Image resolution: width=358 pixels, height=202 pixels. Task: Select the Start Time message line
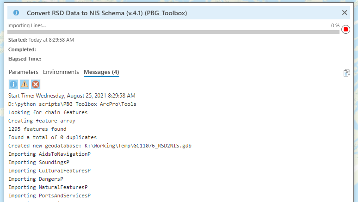(x=72, y=96)
